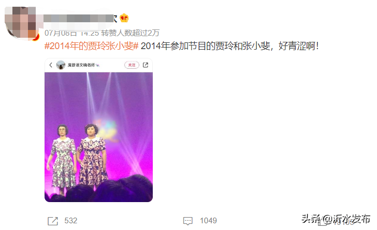
Task: Click the post text 好青涩啊
Action: click(x=298, y=46)
